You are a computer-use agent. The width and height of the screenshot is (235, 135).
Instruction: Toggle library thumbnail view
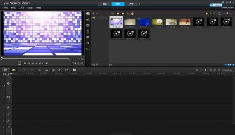[214, 14]
